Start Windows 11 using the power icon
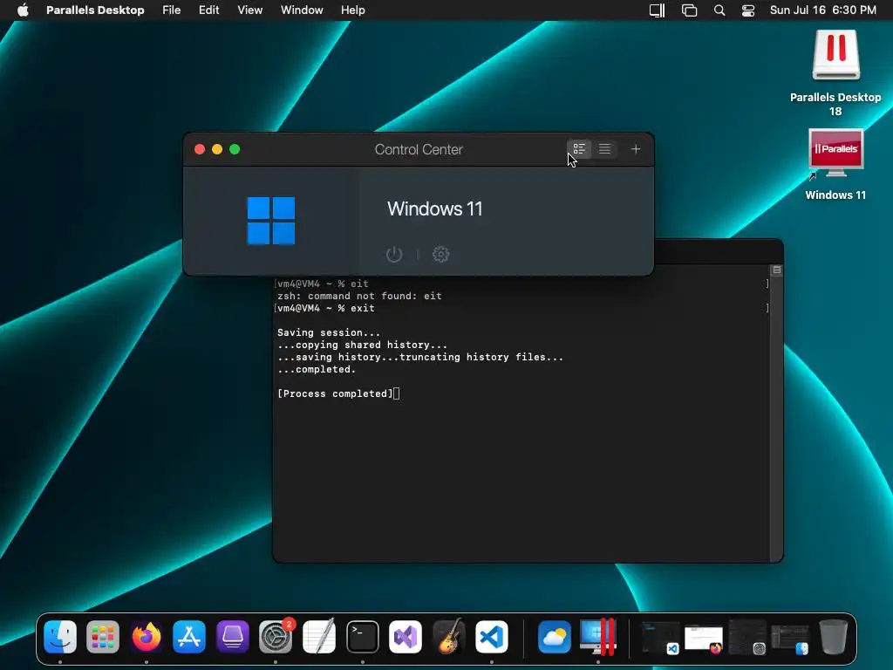 [x=394, y=254]
